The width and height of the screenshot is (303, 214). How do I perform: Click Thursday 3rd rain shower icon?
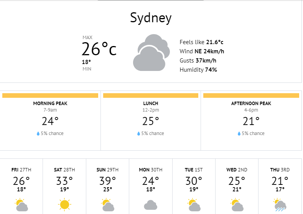pyautogui.click(x=280, y=205)
